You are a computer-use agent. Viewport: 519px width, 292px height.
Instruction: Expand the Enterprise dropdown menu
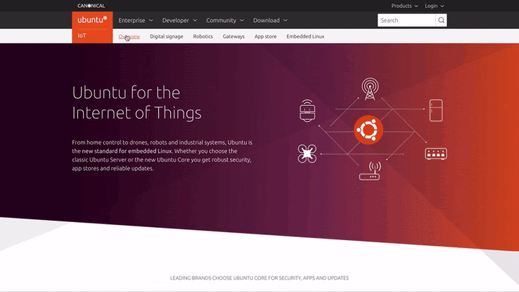(x=136, y=20)
